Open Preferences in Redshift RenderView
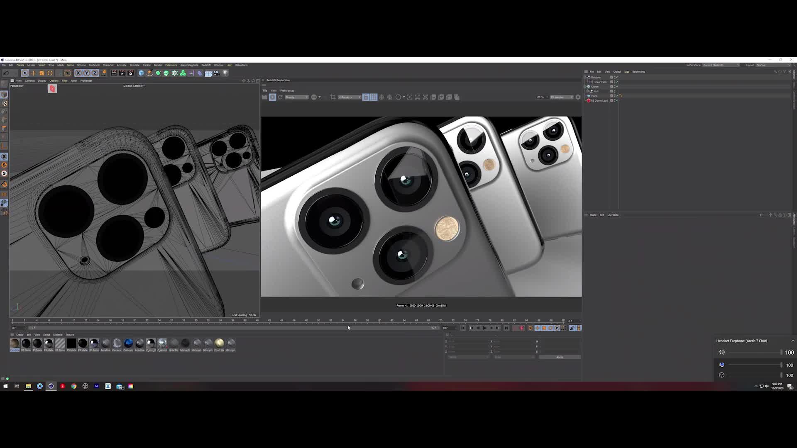The height and width of the screenshot is (448, 797). [287, 90]
